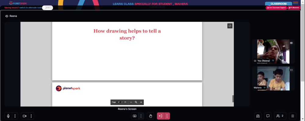Edit the PDF page number field
The height and width of the screenshot is (121, 305).
(x=119, y=102)
